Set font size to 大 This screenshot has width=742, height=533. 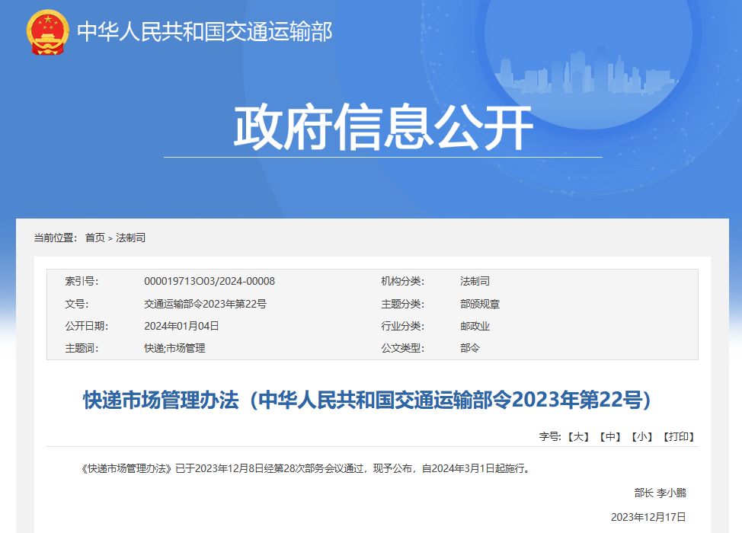[x=578, y=436]
